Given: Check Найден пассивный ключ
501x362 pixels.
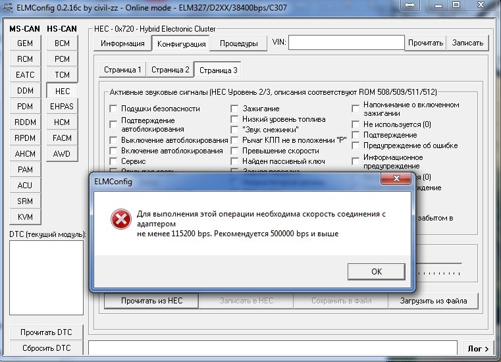Looking at the screenshot, I should tap(234, 161).
